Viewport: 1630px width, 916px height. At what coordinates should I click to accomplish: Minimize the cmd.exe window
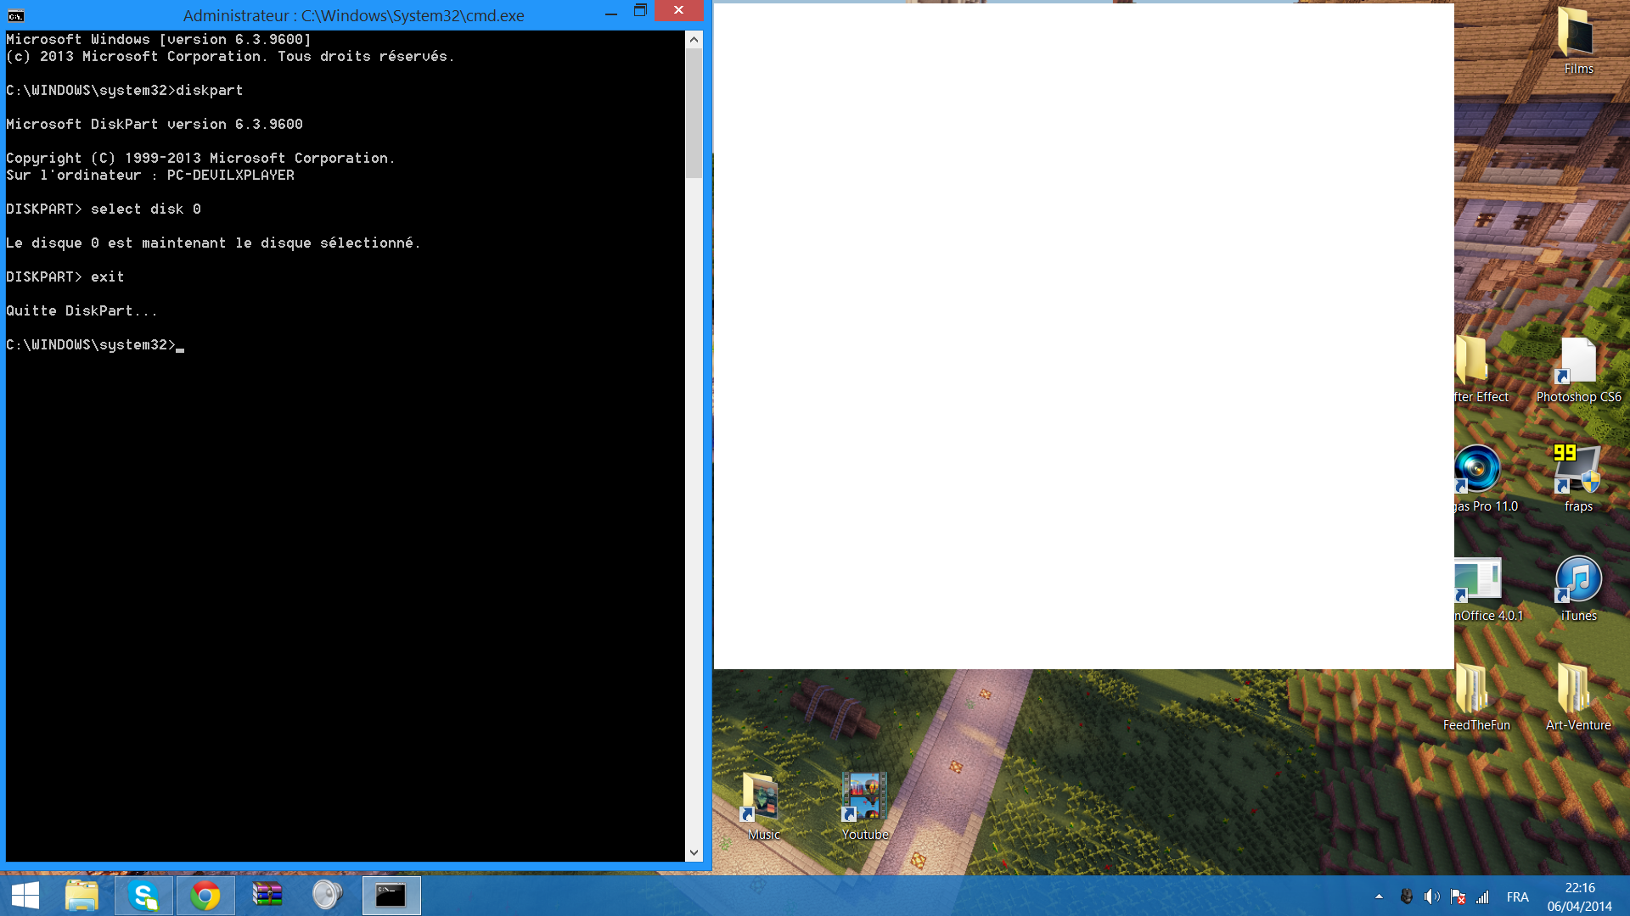(x=610, y=12)
